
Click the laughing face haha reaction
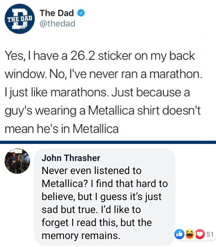point(189,234)
